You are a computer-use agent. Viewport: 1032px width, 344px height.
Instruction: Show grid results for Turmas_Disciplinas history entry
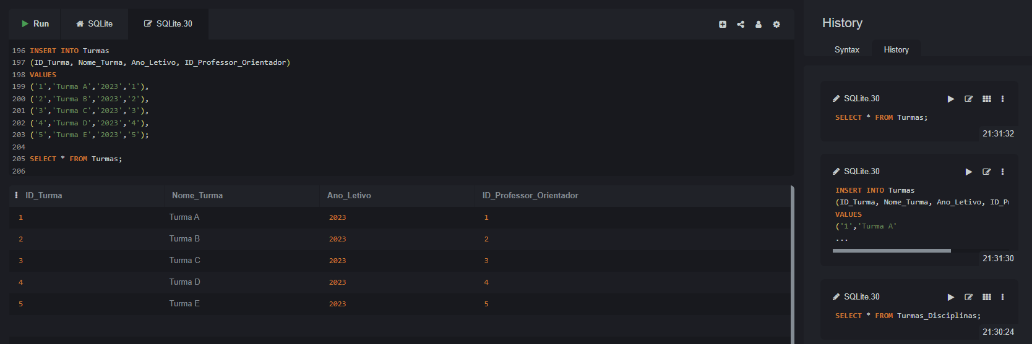987,297
